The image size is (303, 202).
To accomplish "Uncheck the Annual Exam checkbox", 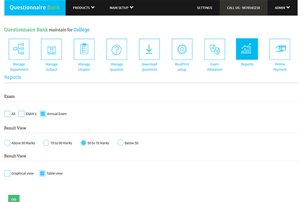I will click(x=43, y=114).
